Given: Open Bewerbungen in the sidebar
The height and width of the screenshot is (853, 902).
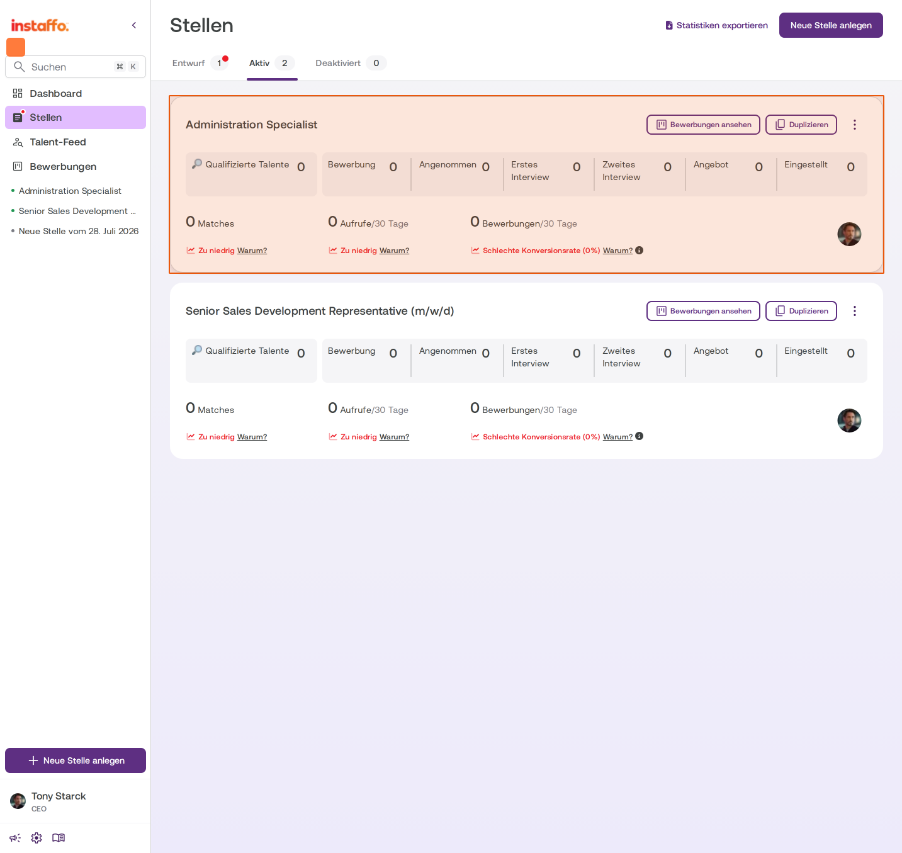Looking at the screenshot, I should (76, 166).
